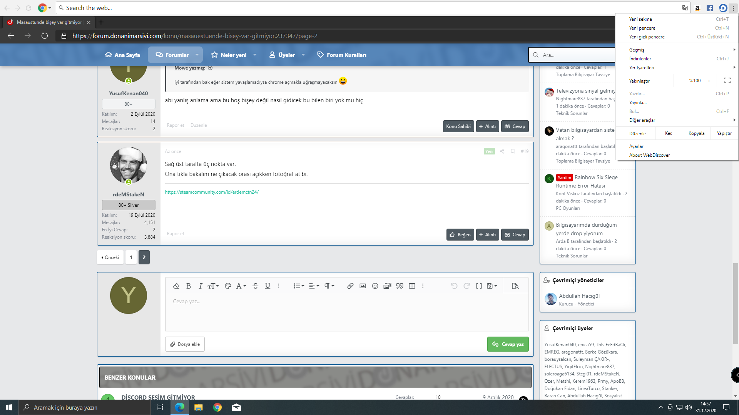Viewport: 739px width, 415px height.
Task: Open the smiley emoji picker
Action: point(375,286)
